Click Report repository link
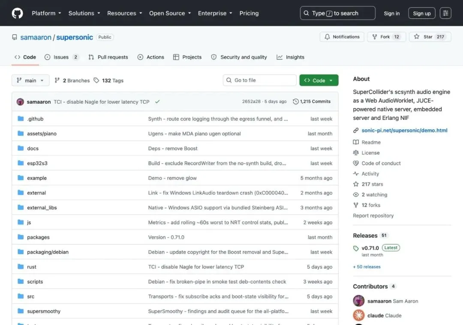The image size is (463, 325). (x=373, y=215)
